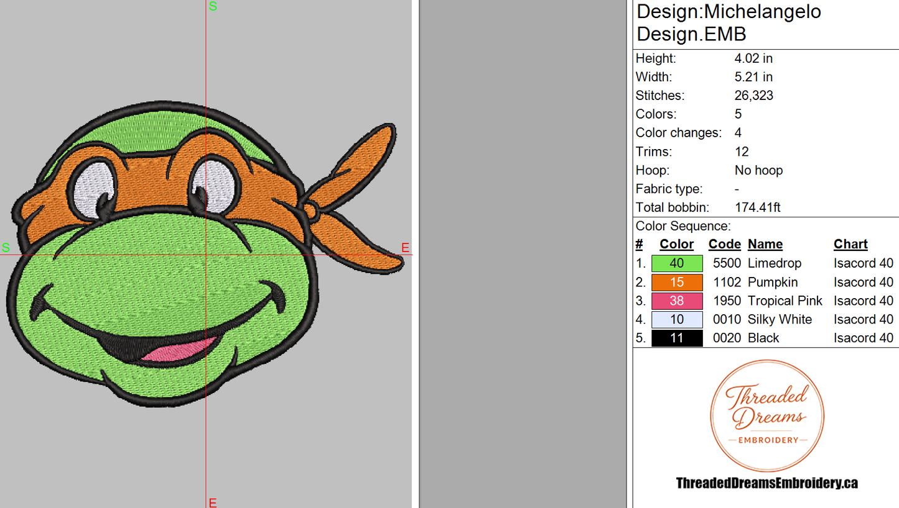899x508 pixels.
Task: Click the 'Color Sequence:' heading
Action: pos(683,226)
